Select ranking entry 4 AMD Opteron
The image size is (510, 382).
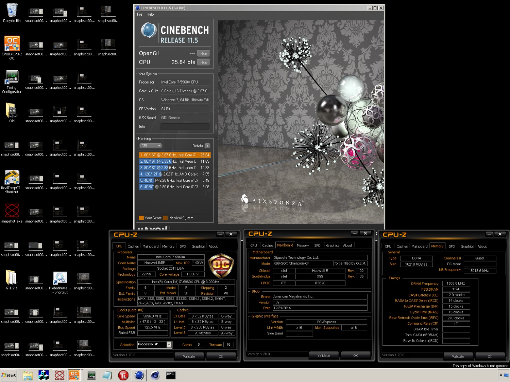(175, 174)
